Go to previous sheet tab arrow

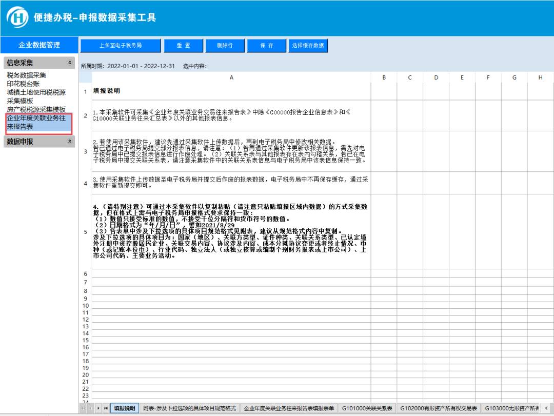(x=91, y=408)
